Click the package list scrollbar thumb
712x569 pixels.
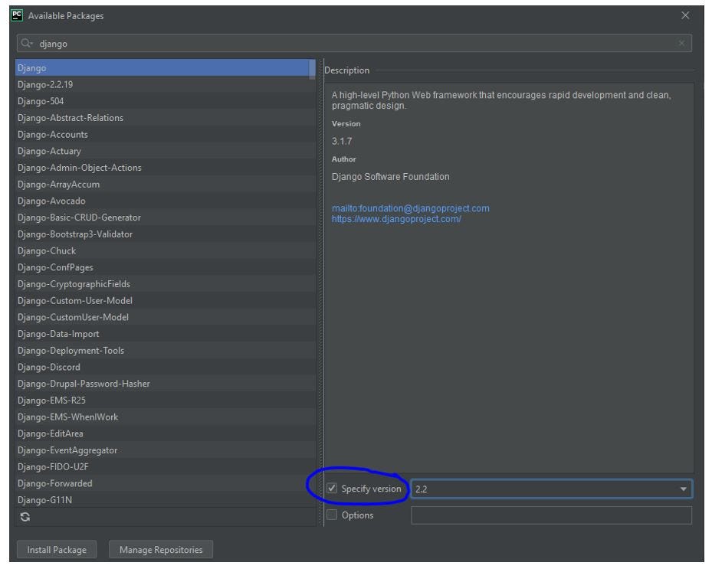pyautogui.click(x=312, y=69)
